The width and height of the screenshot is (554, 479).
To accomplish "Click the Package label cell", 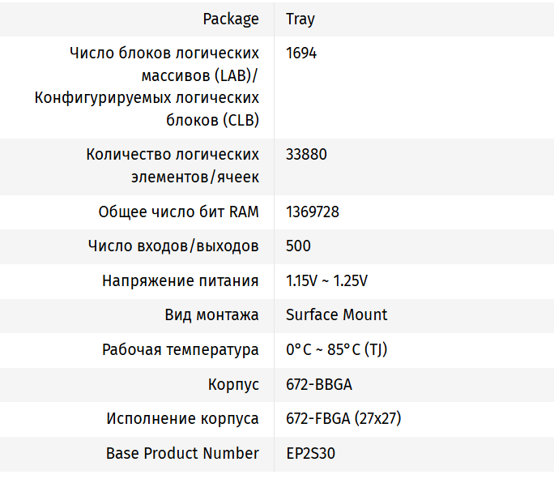I will click(231, 19).
